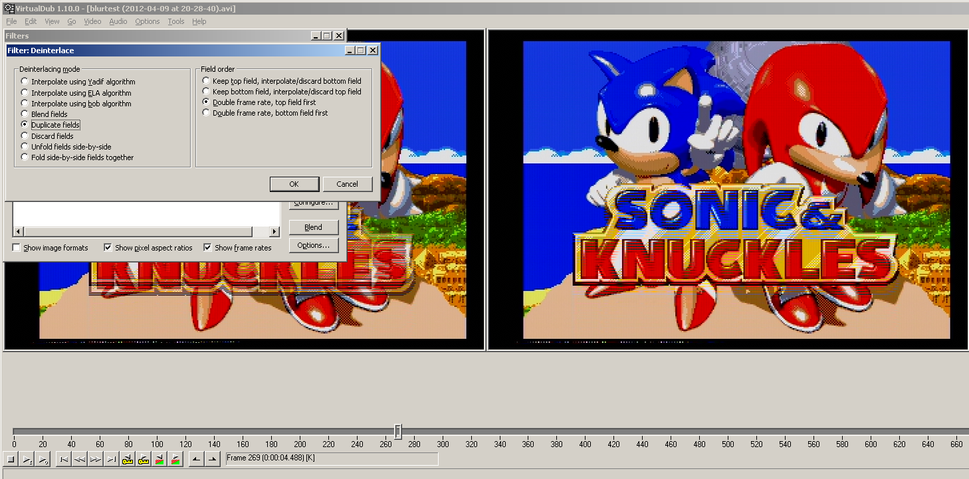969x479 pixels.
Task: Go to next scene change
Action: (x=175, y=459)
